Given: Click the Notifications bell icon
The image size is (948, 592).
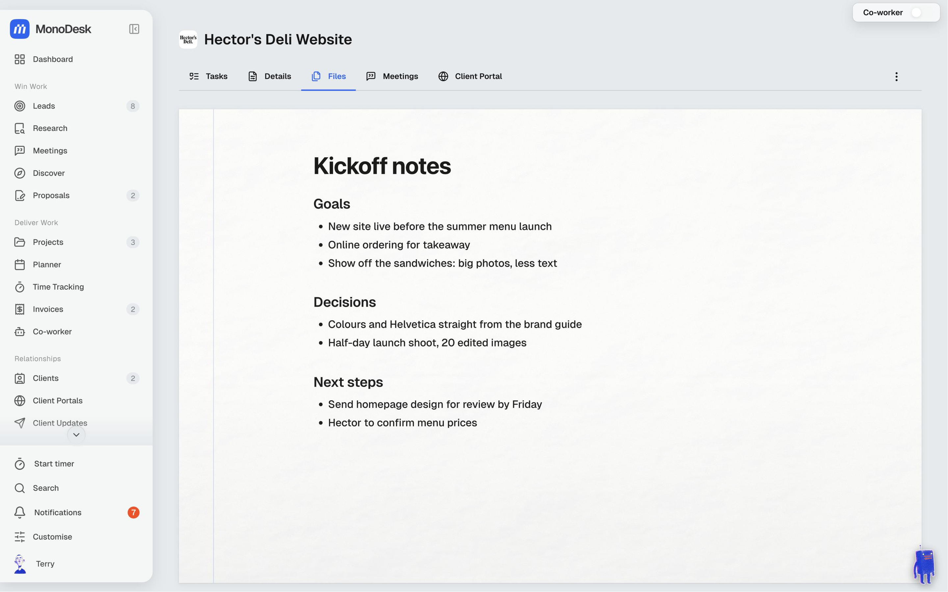Looking at the screenshot, I should tap(20, 512).
